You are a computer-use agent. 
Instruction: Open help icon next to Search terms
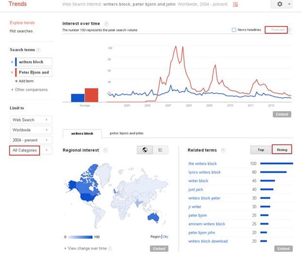[39, 49]
